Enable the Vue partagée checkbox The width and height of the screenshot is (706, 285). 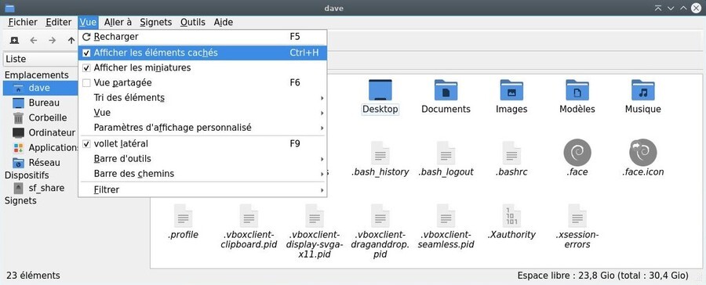pos(86,83)
